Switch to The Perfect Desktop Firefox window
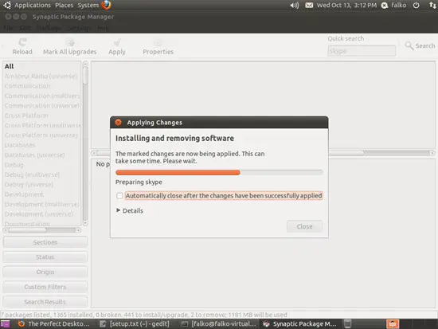The height and width of the screenshot is (329, 438). click(x=54, y=324)
